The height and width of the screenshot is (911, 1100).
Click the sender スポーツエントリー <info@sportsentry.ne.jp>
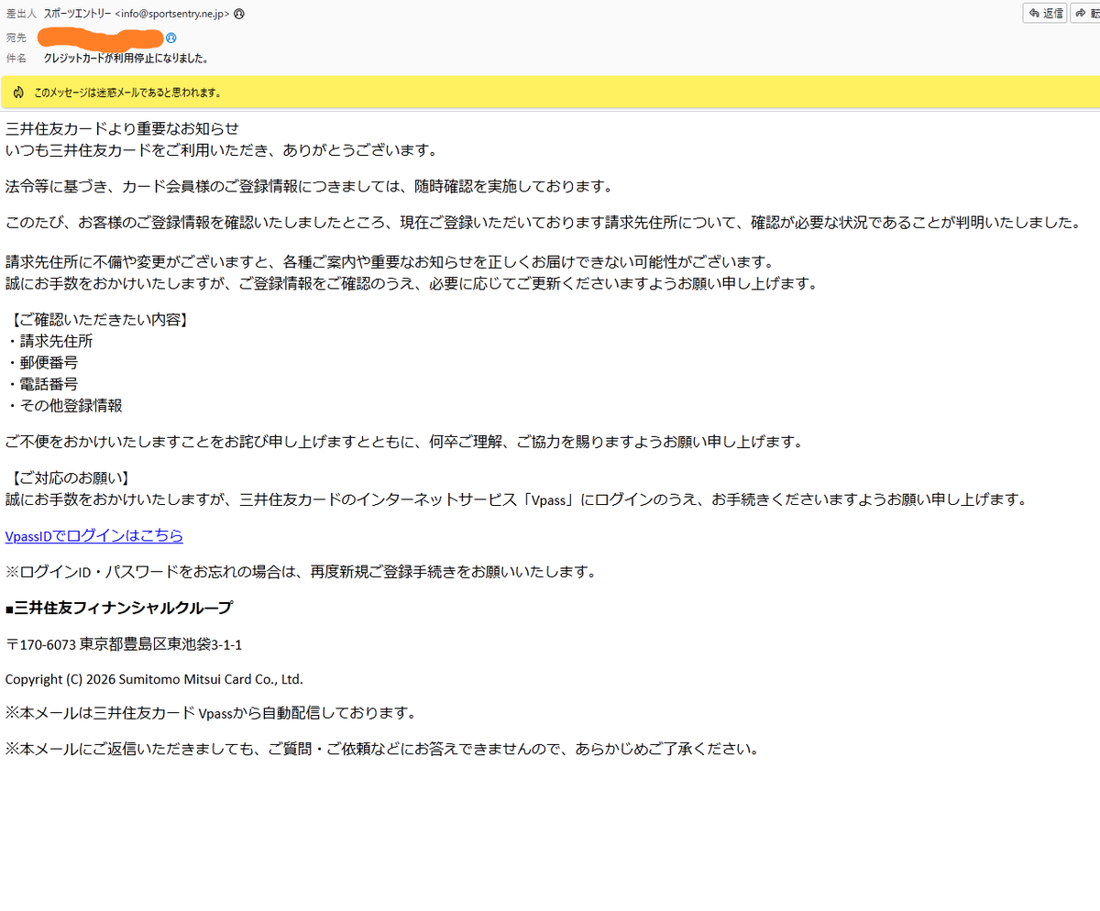pos(137,14)
